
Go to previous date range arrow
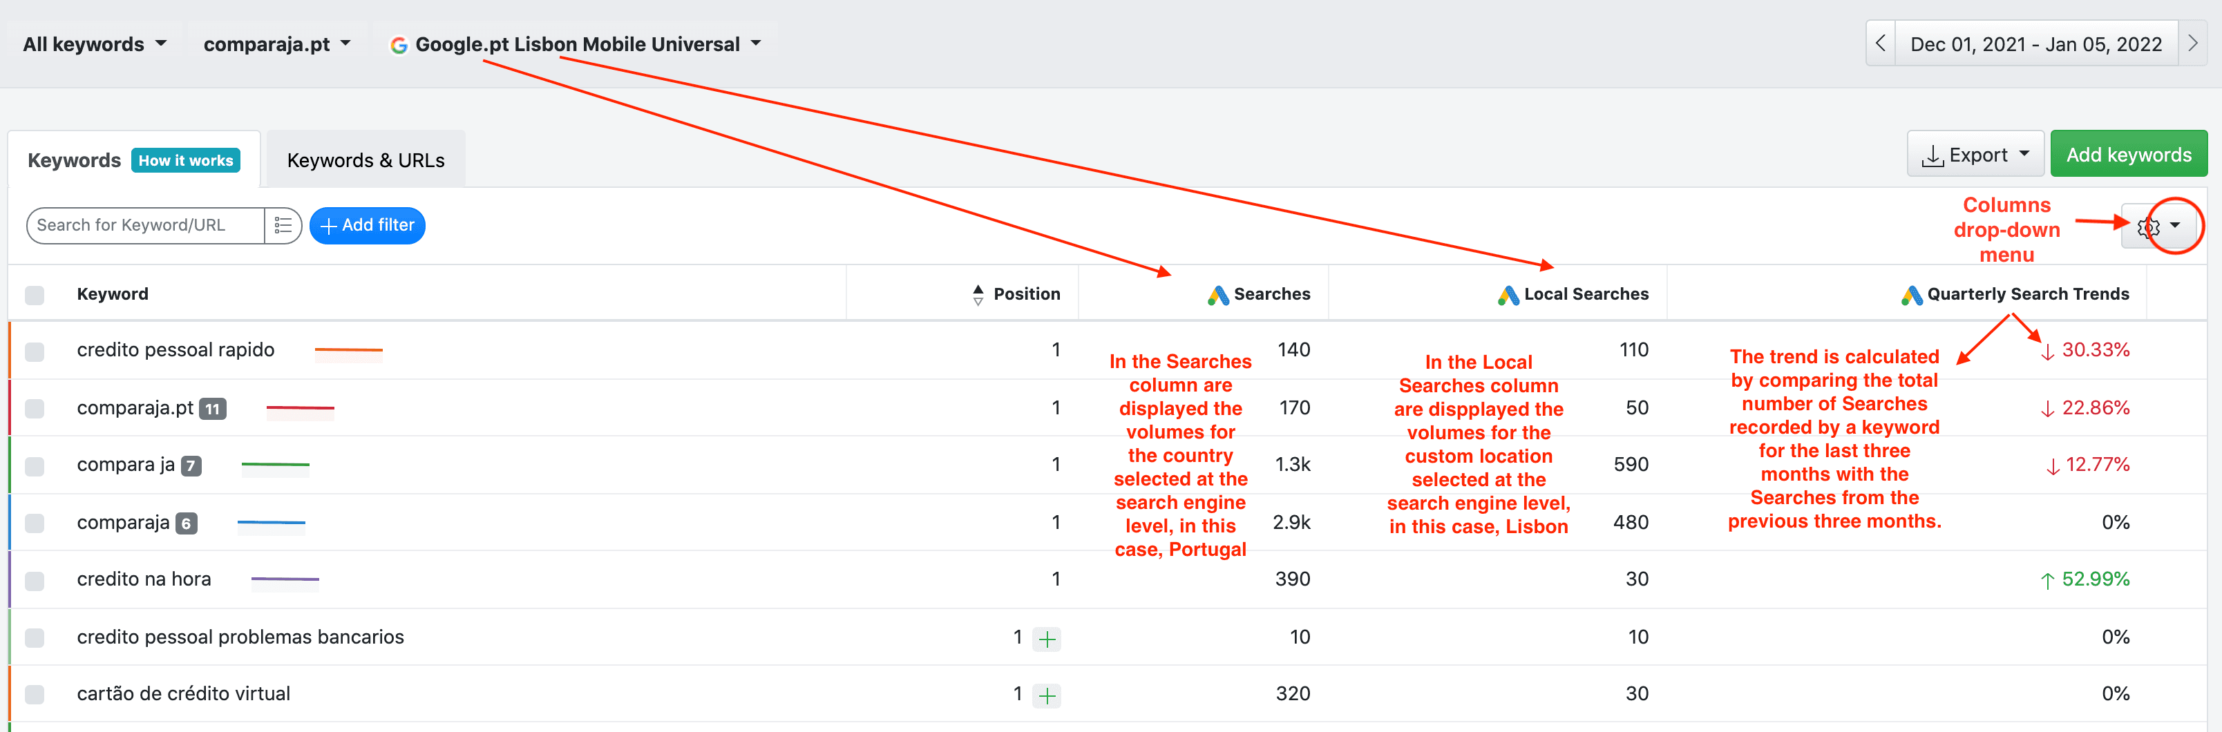tap(1881, 43)
